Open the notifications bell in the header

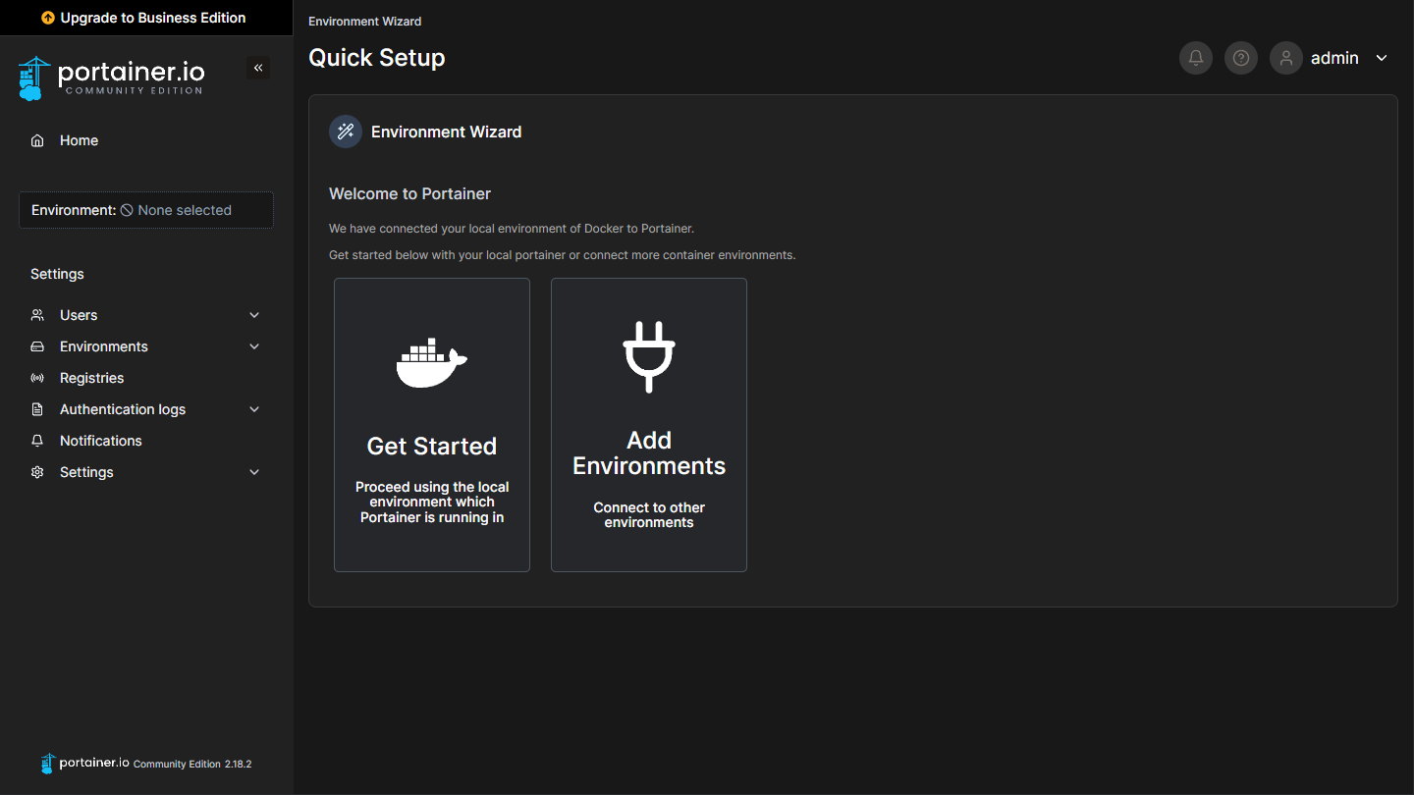pyautogui.click(x=1196, y=58)
